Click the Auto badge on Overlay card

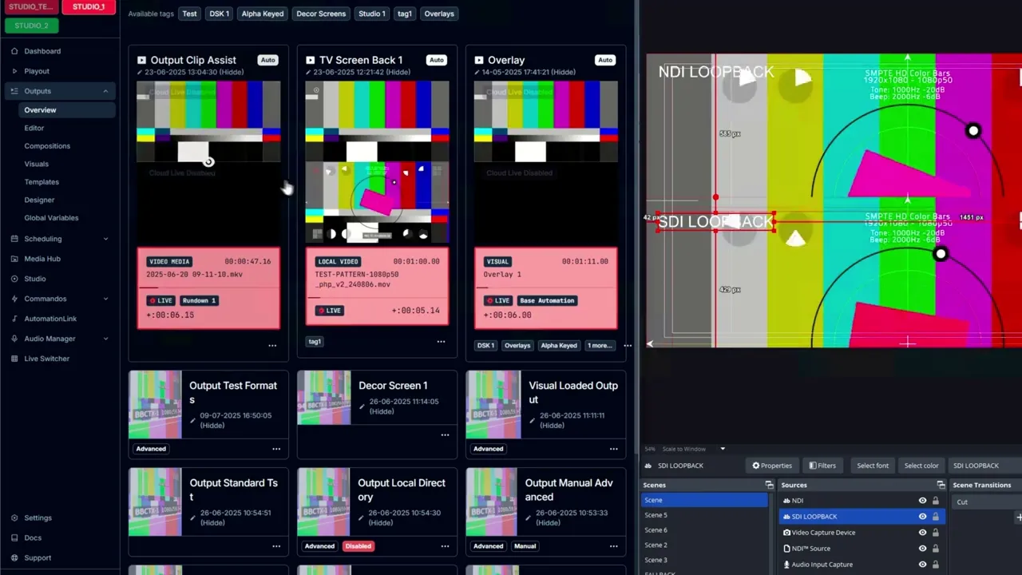tap(605, 60)
